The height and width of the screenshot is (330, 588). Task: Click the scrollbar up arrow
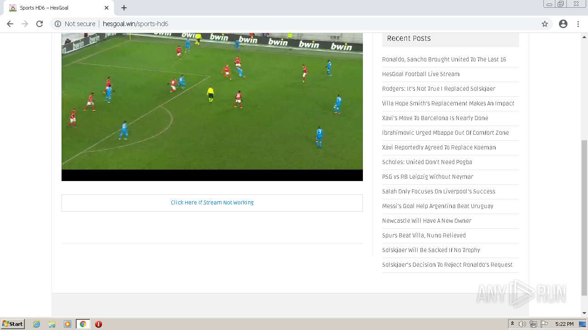pyautogui.click(x=584, y=37)
